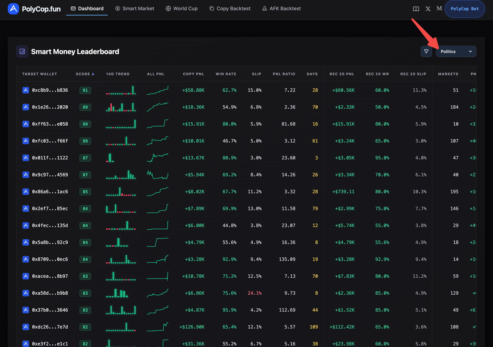
Task: Click wallet icon for 0x4fec...135d
Action: 26,225
